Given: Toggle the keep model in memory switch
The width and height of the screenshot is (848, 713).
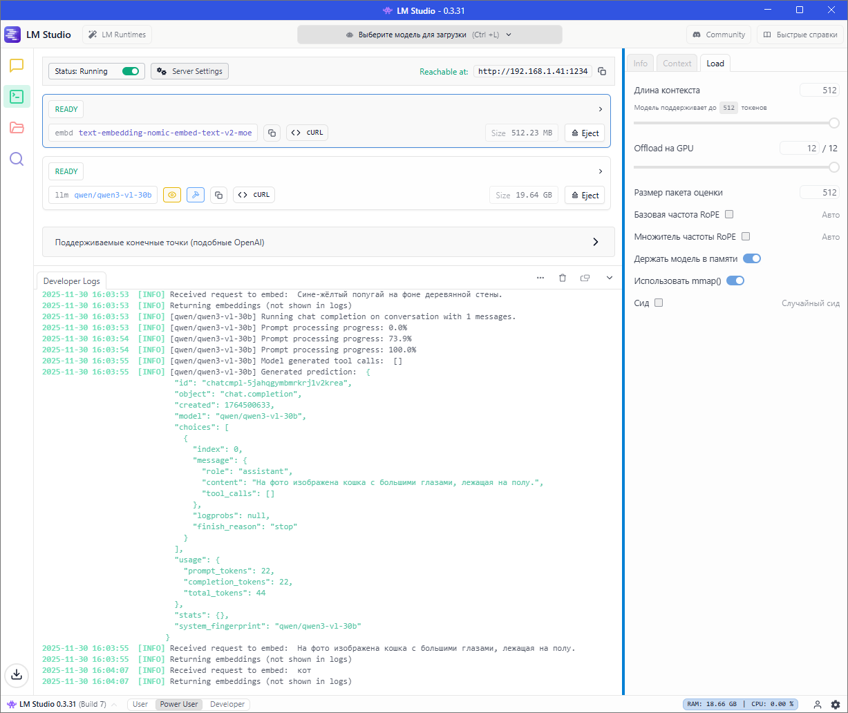Looking at the screenshot, I should 751,258.
